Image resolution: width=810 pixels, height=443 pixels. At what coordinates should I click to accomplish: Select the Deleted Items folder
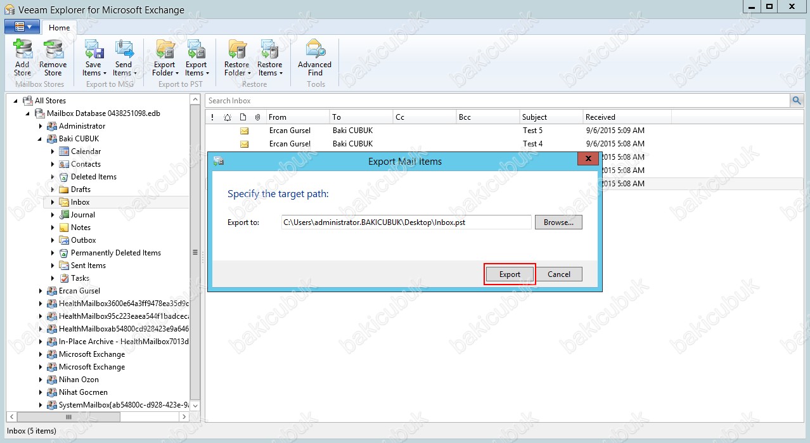pos(94,177)
